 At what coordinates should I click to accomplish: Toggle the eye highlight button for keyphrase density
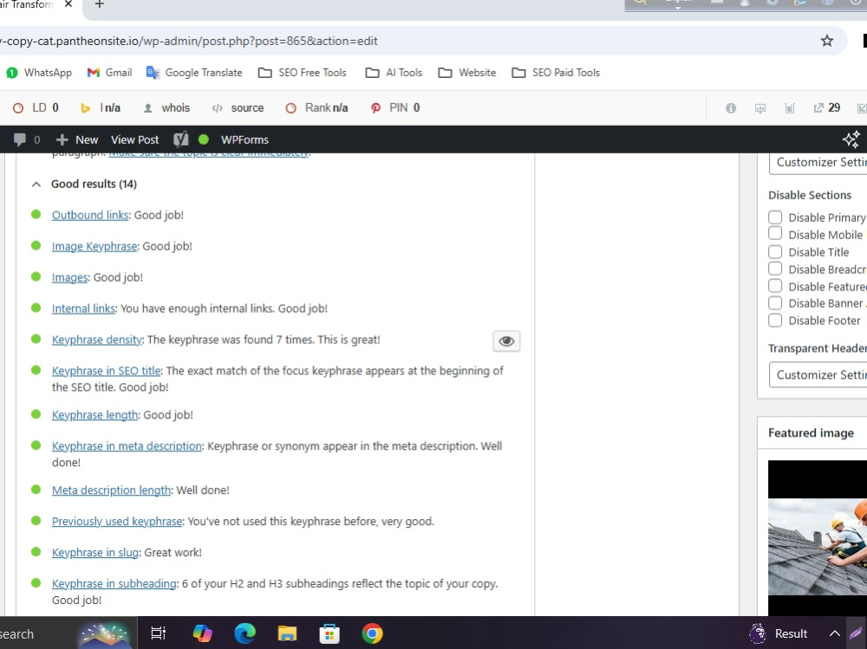click(x=506, y=341)
